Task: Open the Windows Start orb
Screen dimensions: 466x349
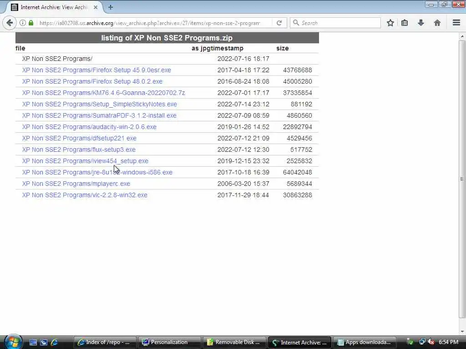Action: [13, 342]
